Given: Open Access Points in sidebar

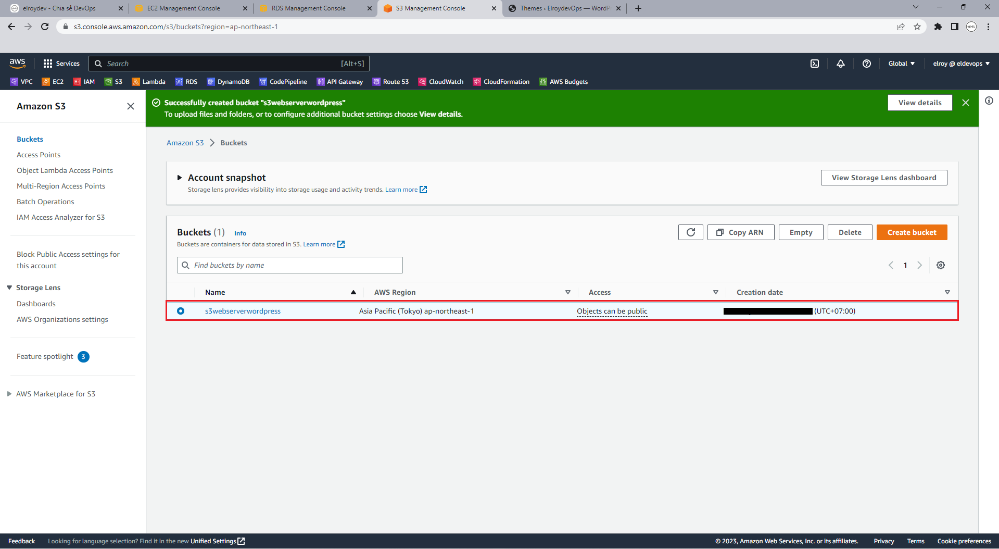Looking at the screenshot, I should (x=39, y=155).
